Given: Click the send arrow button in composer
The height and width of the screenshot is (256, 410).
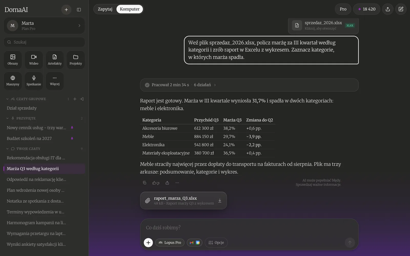Looking at the screenshot, I should [x=350, y=243].
